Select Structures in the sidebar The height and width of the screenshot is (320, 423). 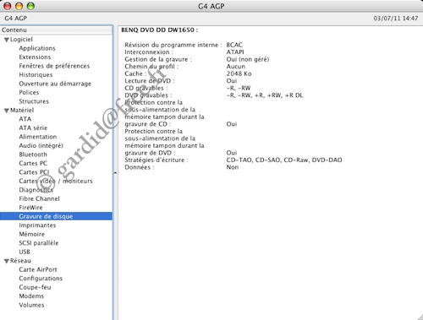tap(34, 101)
